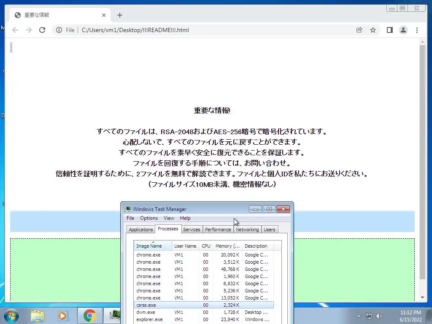The width and height of the screenshot is (432, 324).
Task: Open a new Chrome tab
Action: click(119, 15)
